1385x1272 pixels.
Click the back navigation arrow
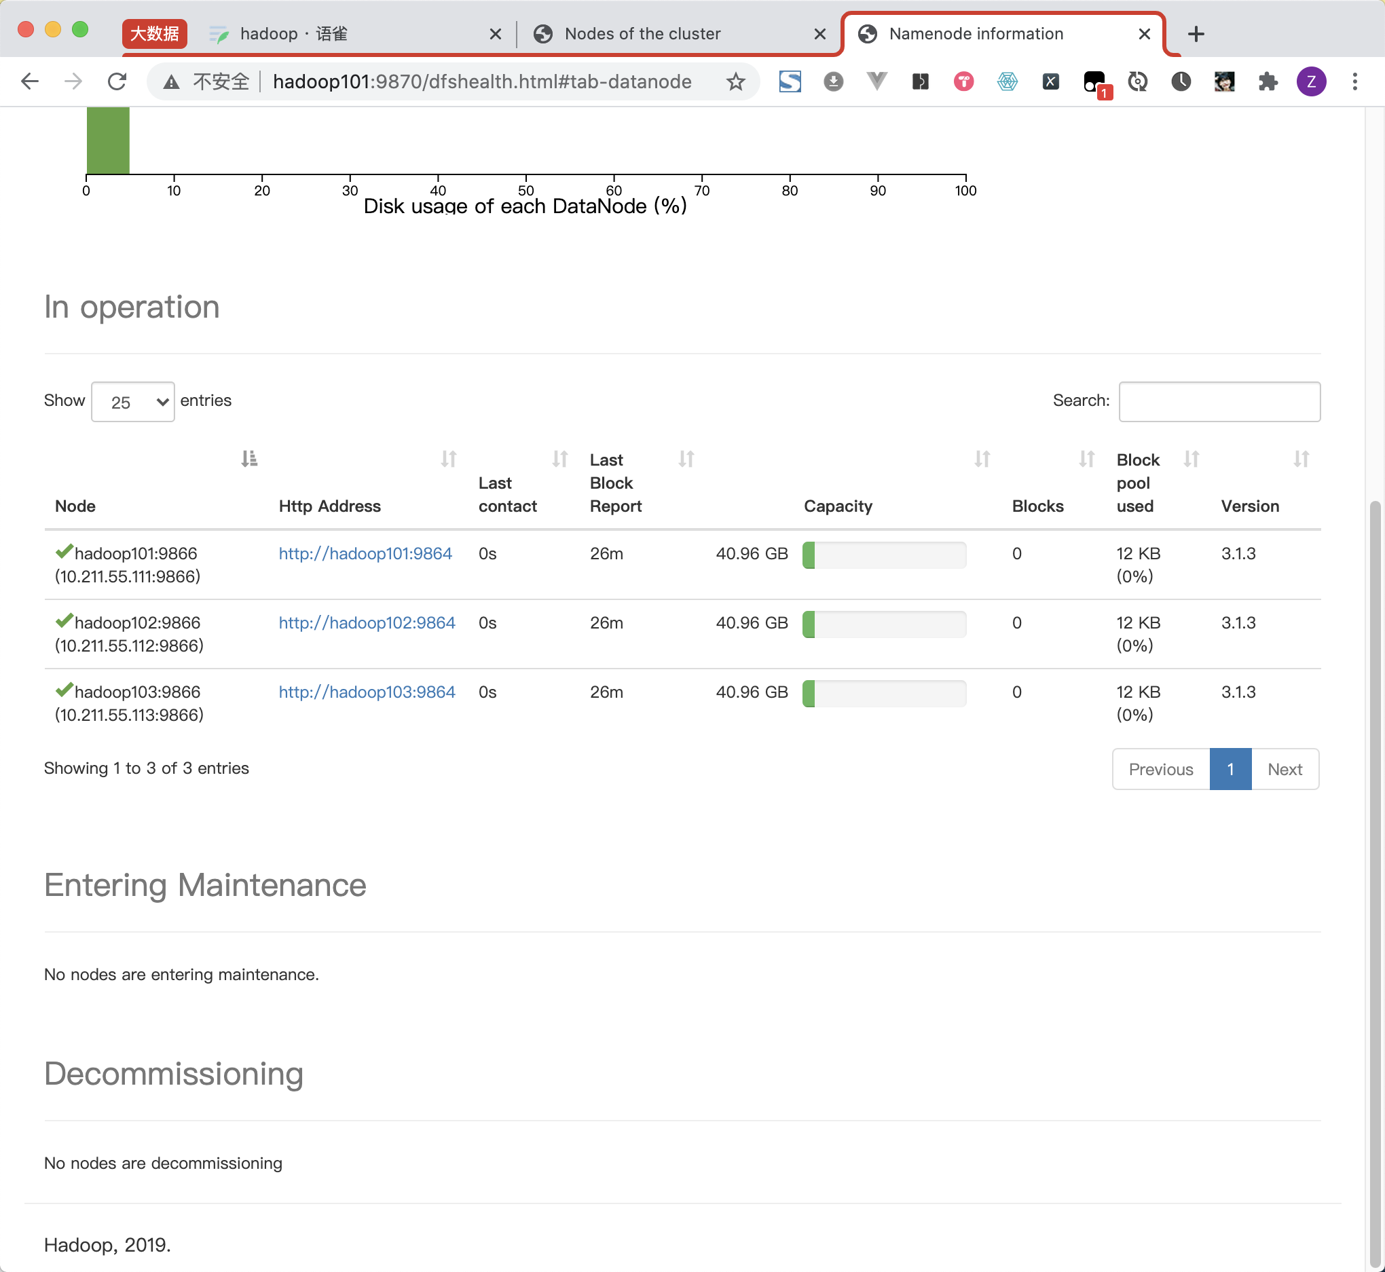(x=30, y=81)
